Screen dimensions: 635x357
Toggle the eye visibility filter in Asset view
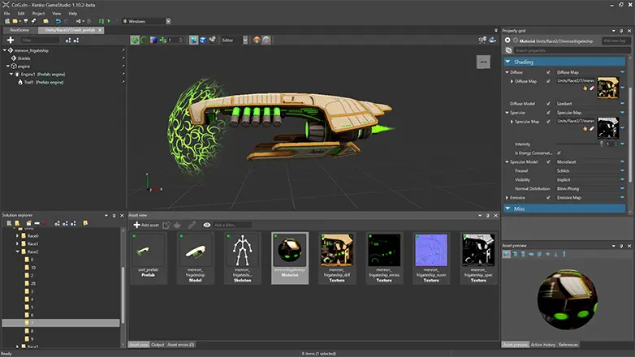207,225
